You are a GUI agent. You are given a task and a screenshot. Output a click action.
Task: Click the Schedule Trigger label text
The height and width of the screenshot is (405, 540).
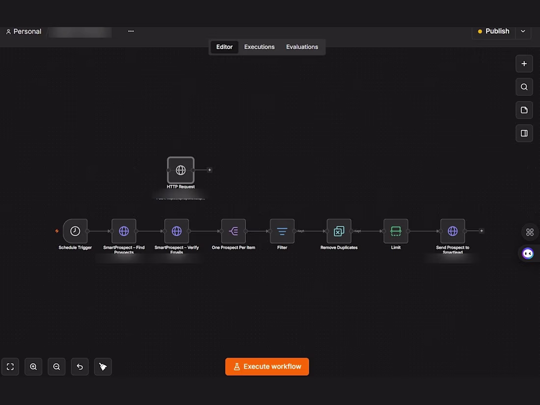75,247
